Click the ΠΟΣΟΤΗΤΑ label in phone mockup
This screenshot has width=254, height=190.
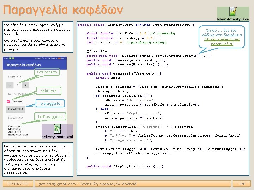click(15, 77)
